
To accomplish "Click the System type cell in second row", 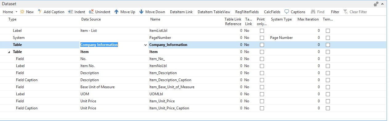I will pyautogui.click(x=19, y=38).
